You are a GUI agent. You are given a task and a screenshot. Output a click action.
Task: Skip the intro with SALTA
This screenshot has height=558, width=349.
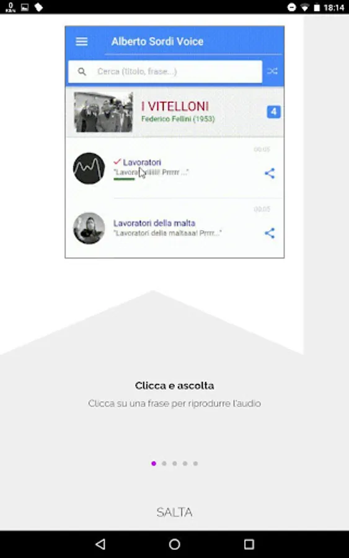[x=174, y=512]
